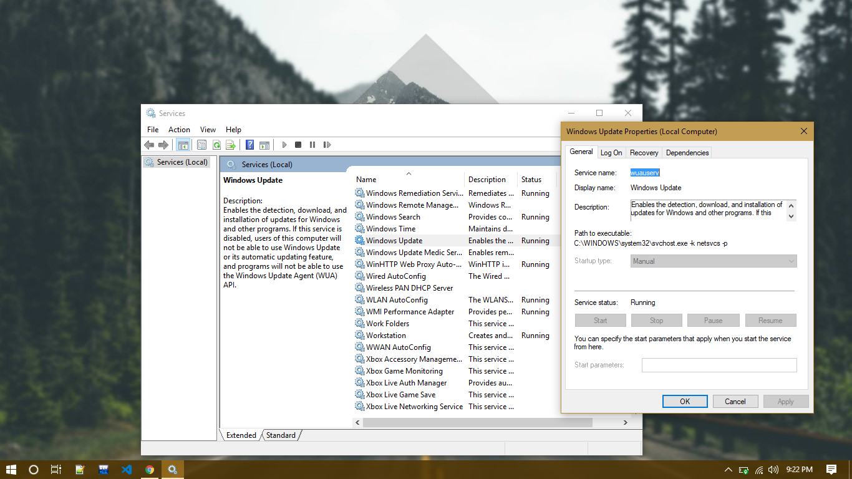Click the Stop service button
This screenshot has width=852, height=479.
tap(657, 321)
